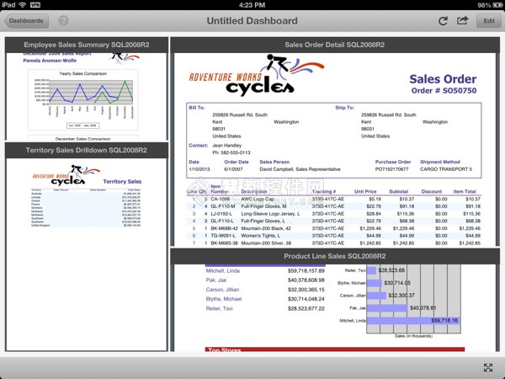
Task: Tap the $40,378,608.98 sales value
Action: coord(306,280)
